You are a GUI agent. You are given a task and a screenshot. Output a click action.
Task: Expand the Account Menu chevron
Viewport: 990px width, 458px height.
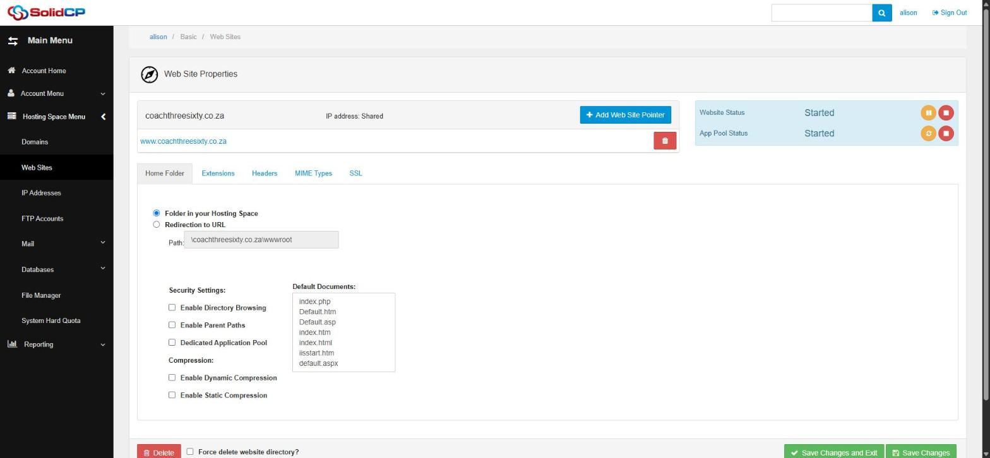pos(103,94)
